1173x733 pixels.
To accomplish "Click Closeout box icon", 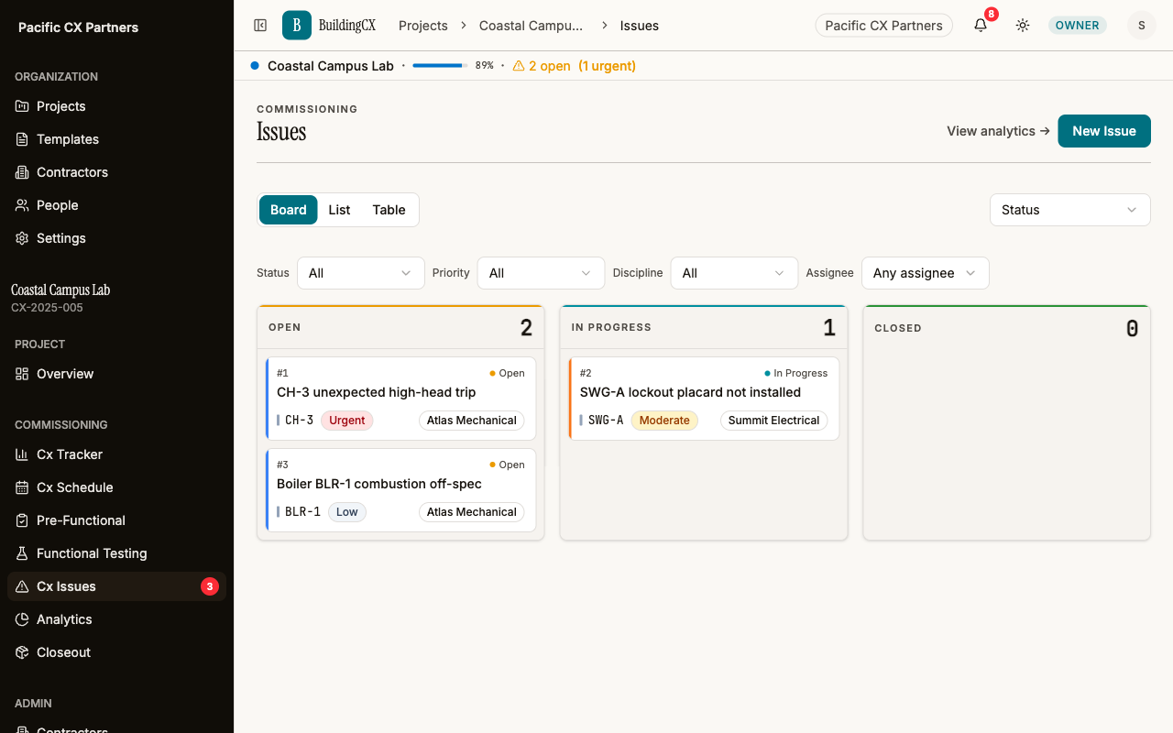I will [x=22, y=652].
